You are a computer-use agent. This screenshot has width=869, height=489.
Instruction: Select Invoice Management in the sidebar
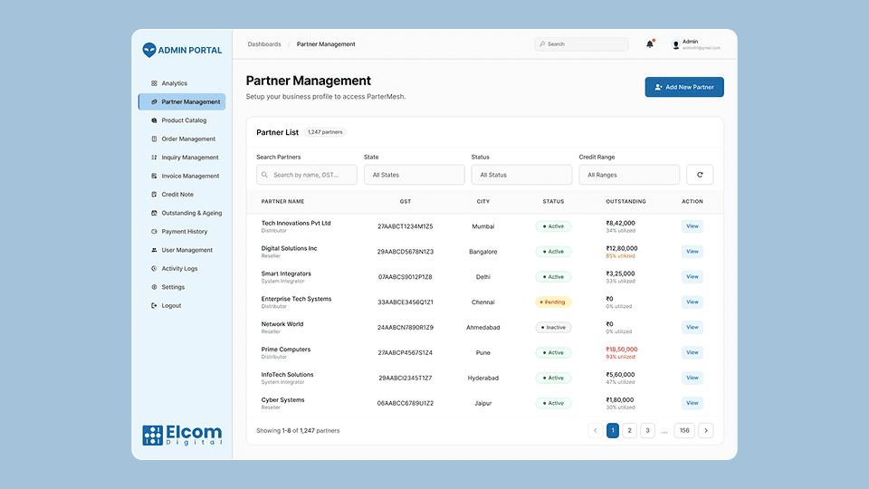[x=190, y=177]
